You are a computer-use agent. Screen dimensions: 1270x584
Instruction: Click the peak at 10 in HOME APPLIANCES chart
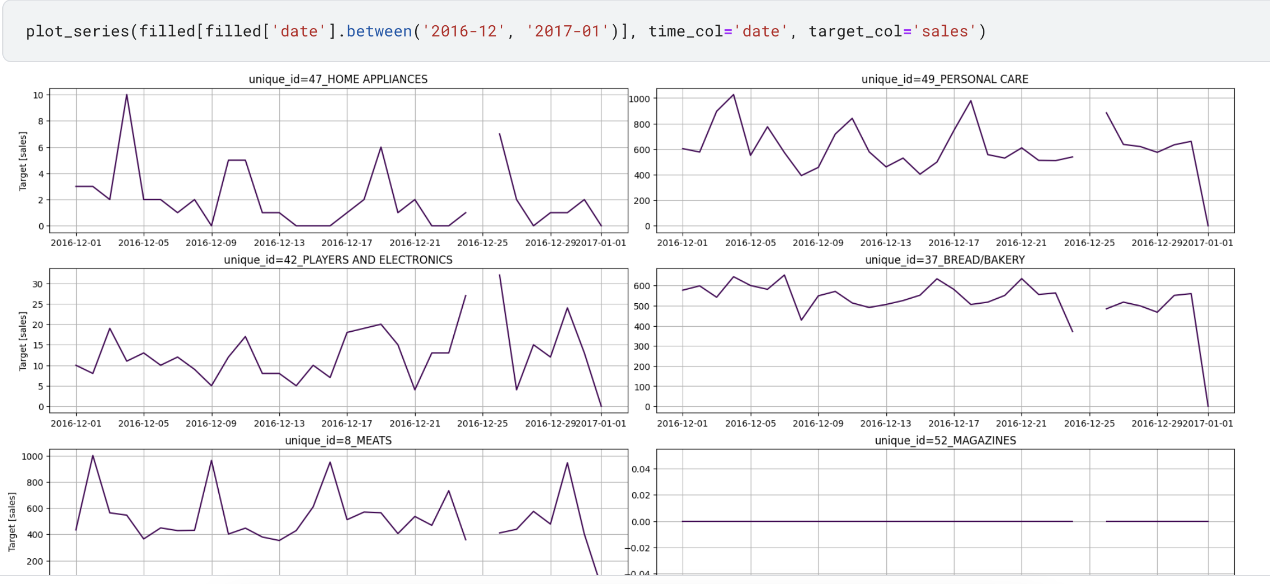click(x=127, y=95)
